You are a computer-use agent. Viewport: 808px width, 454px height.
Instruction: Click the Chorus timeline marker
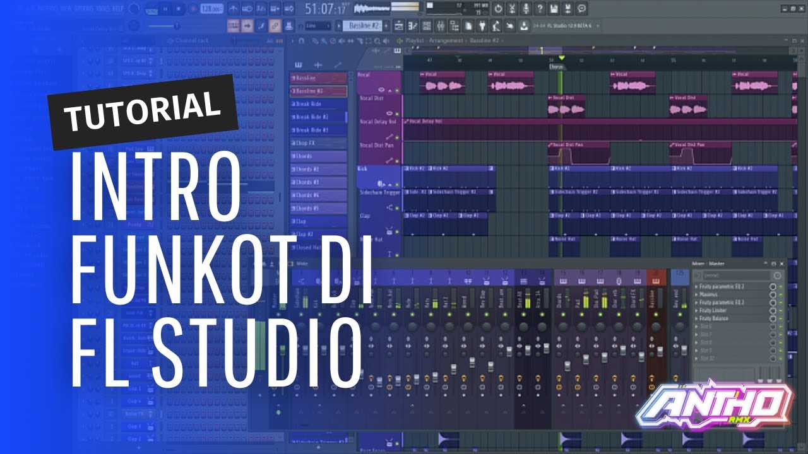pyautogui.click(x=556, y=66)
